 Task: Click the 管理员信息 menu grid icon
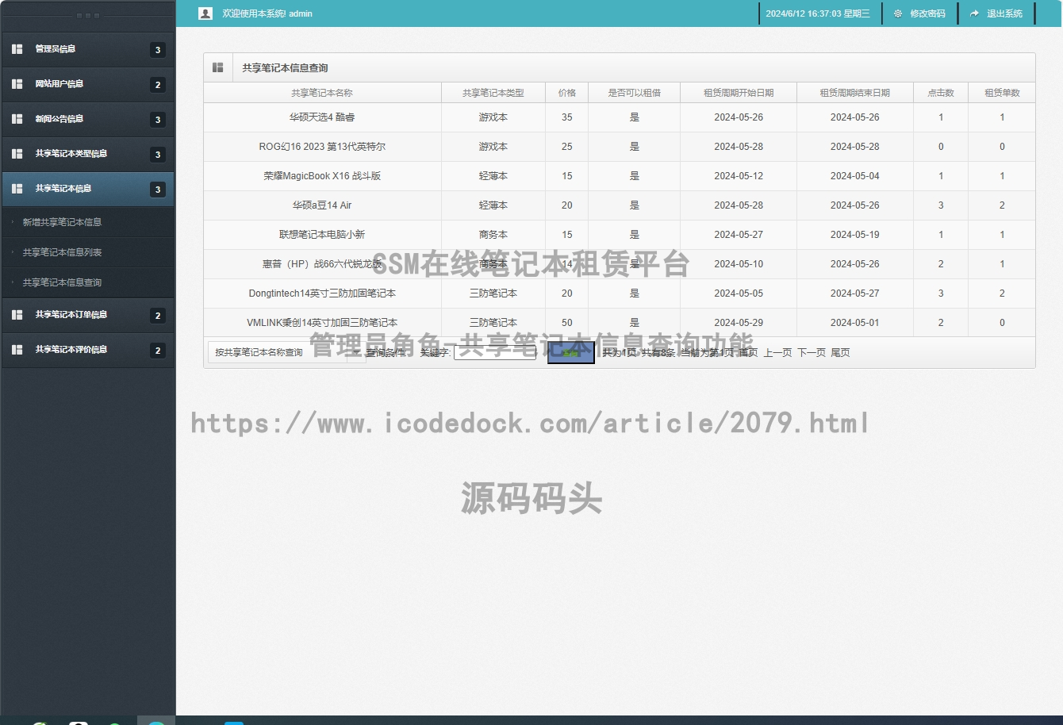click(17, 49)
